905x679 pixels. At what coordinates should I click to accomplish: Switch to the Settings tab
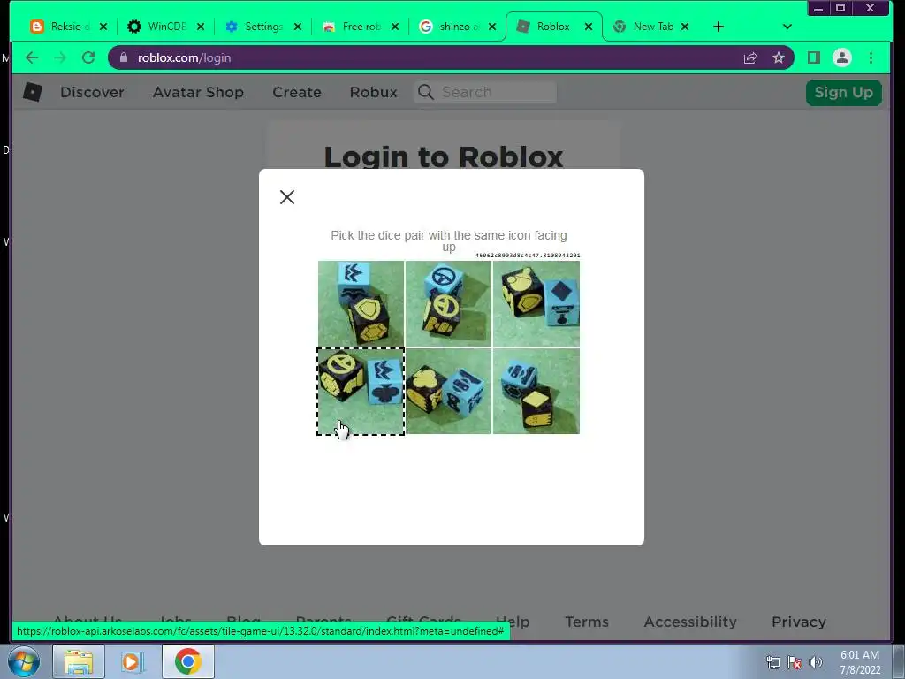pos(255,27)
